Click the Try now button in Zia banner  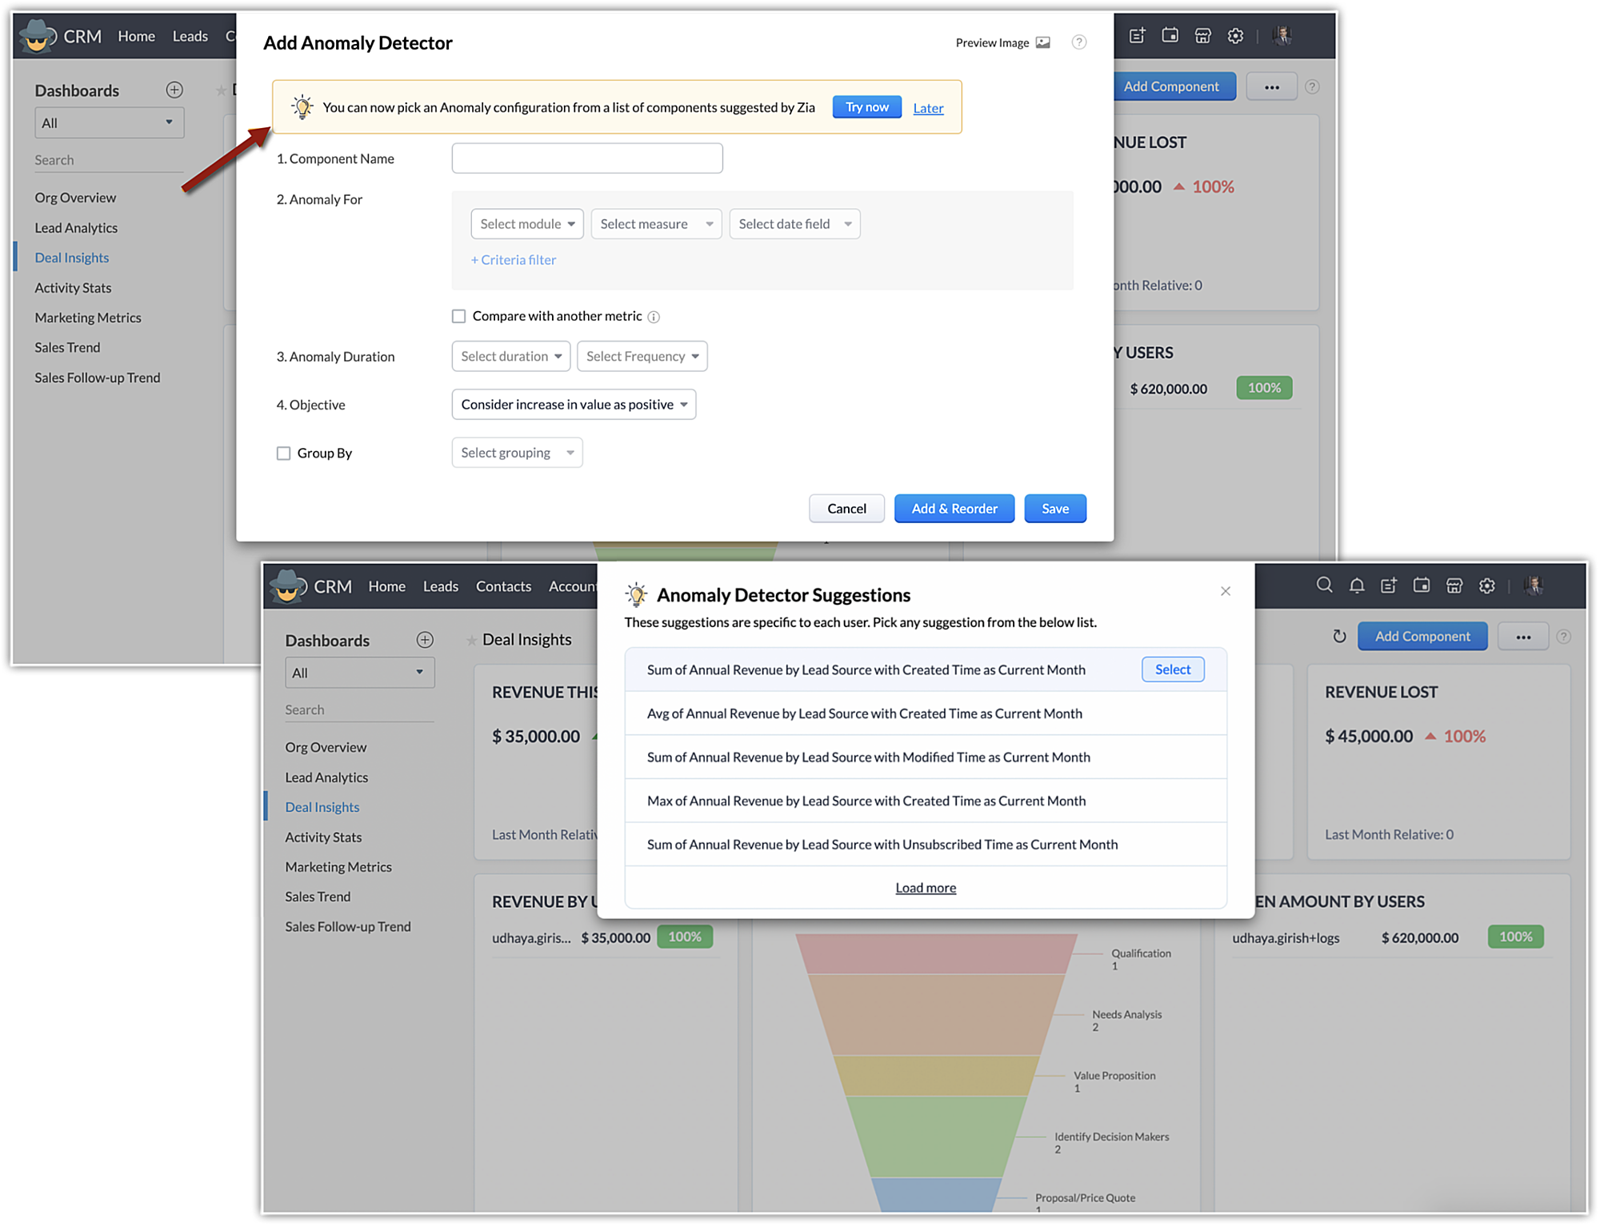pyautogui.click(x=866, y=107)
